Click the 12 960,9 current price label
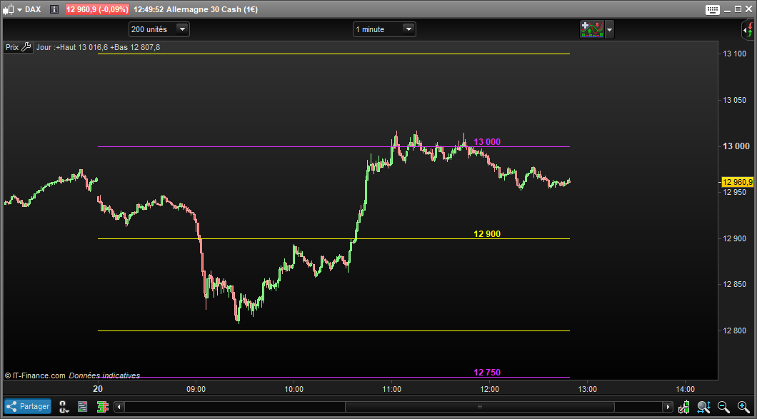Screen dimensions: 757x419 point(737,182)
